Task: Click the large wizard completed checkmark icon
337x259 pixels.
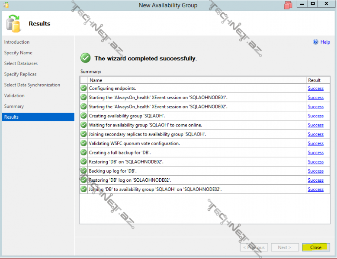Action: coord(86,58)
